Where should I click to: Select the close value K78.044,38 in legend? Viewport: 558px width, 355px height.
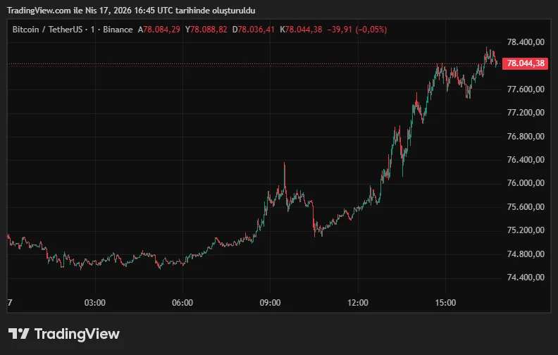tap(301, 30)
